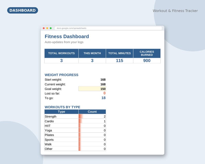Click the yellow Goal weight input cell 150
This screenshot has height=164, width=205.
pos(92,89)
